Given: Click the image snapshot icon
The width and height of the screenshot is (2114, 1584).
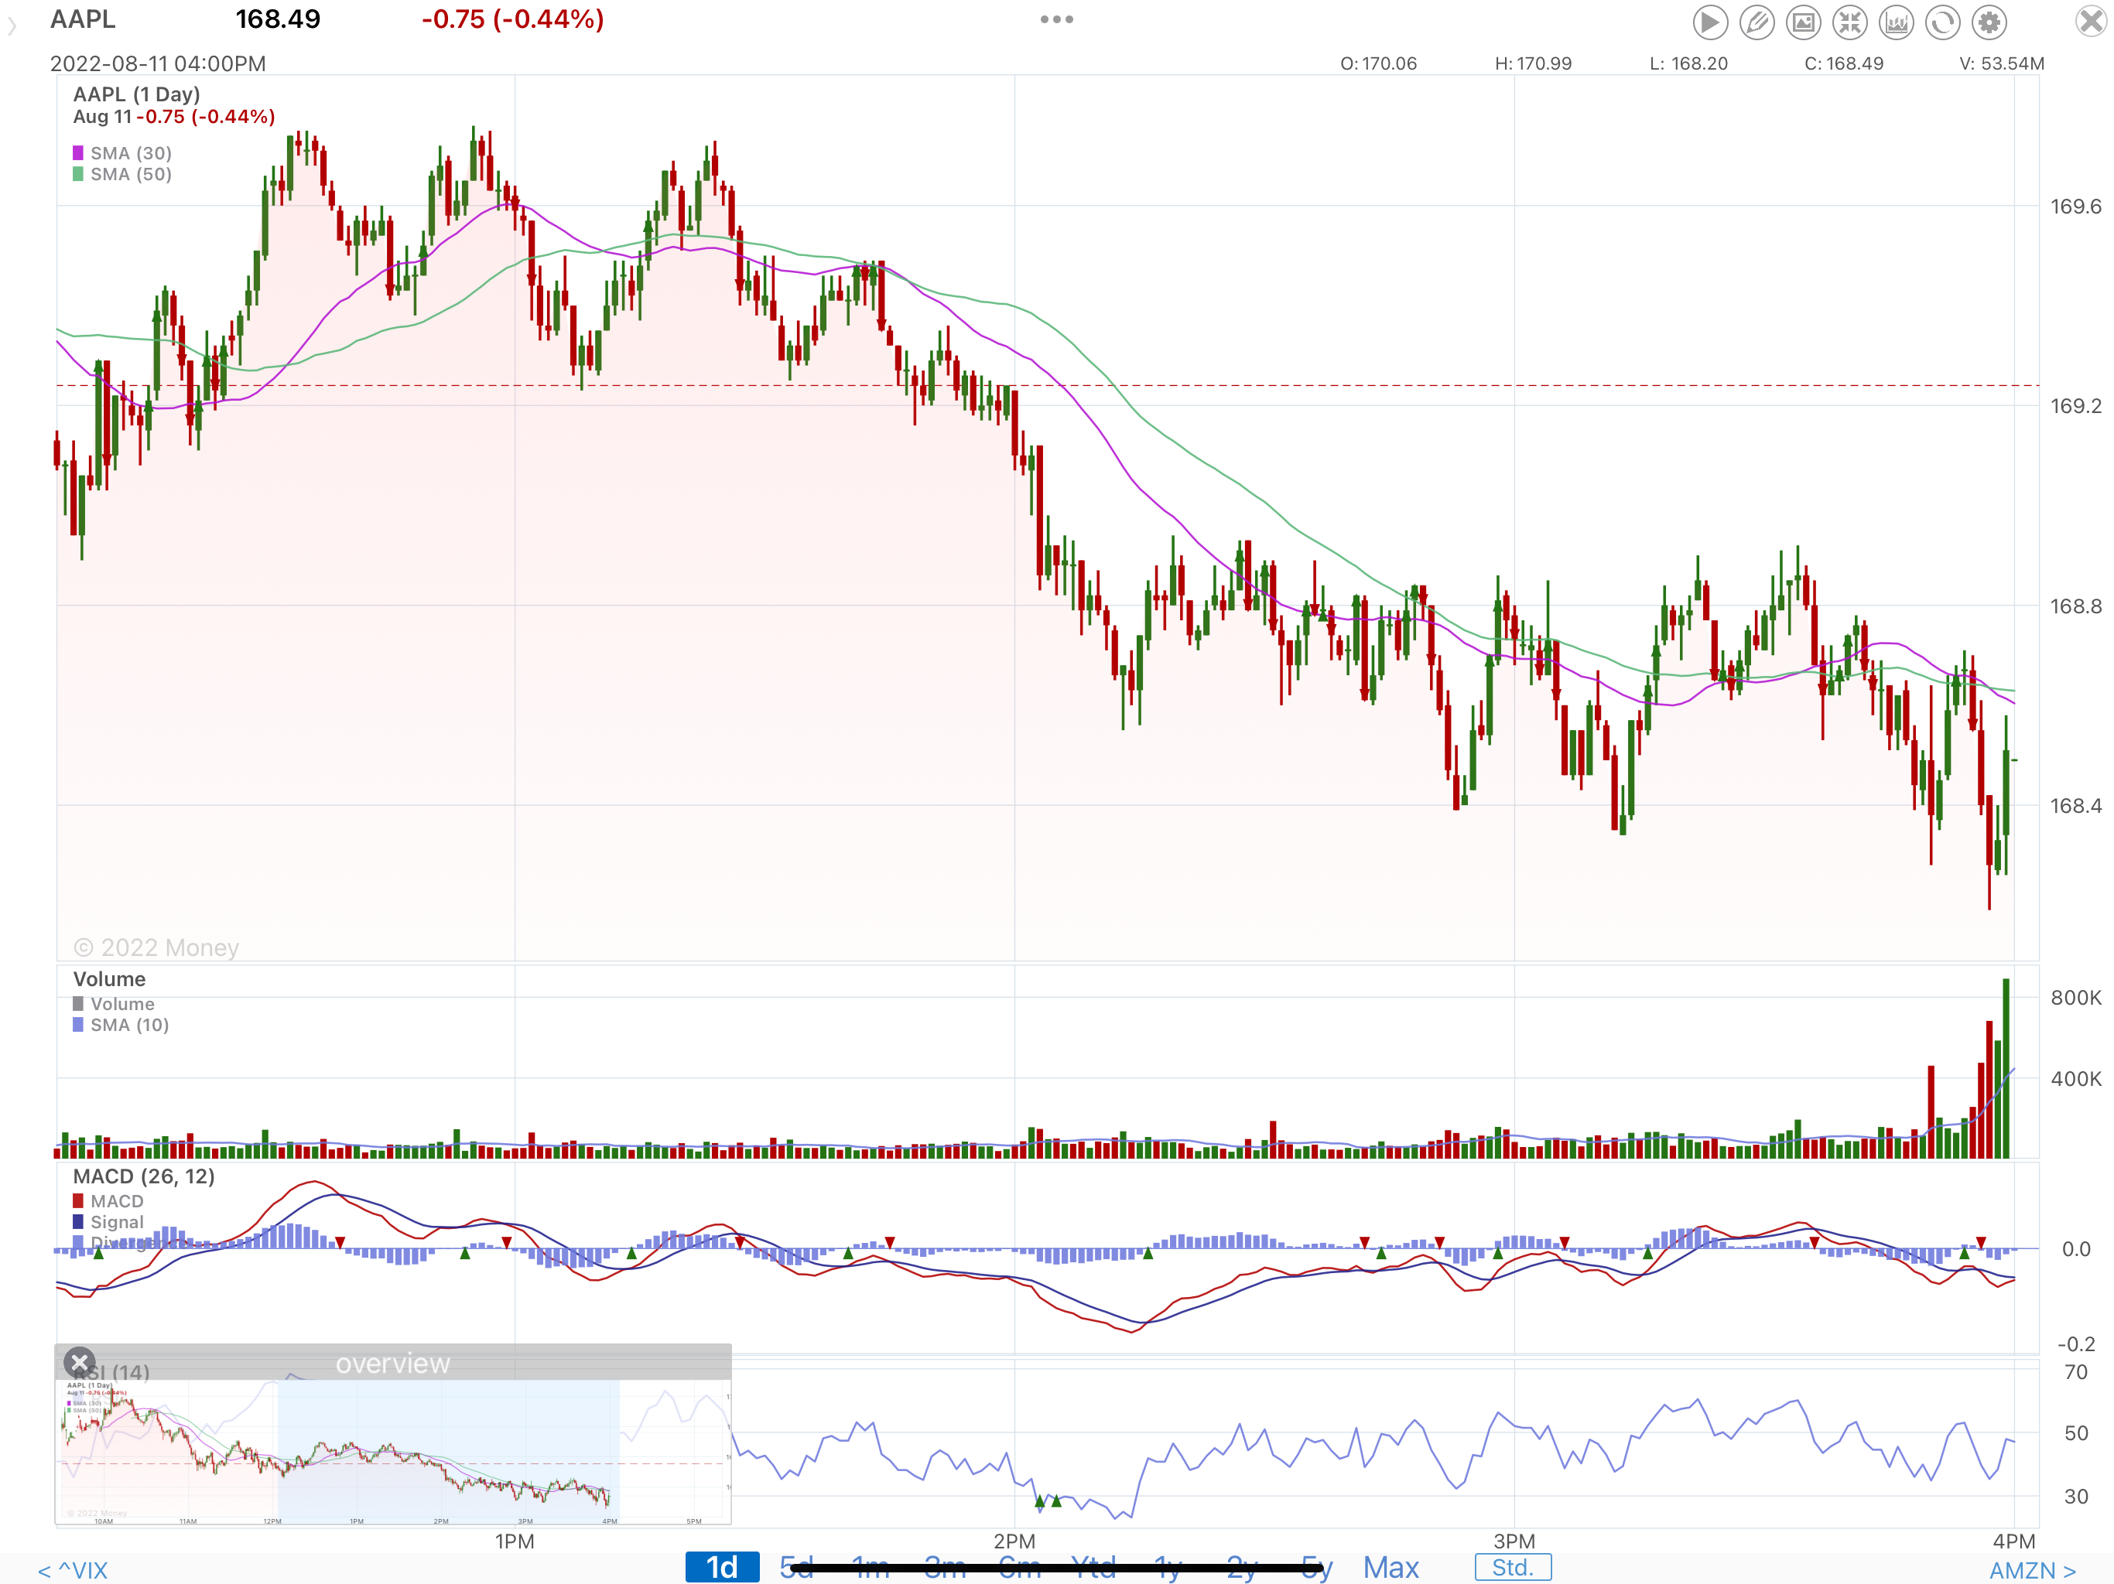Looking at the screenshot, I should pyautogui.click(x=1804, y=22).
